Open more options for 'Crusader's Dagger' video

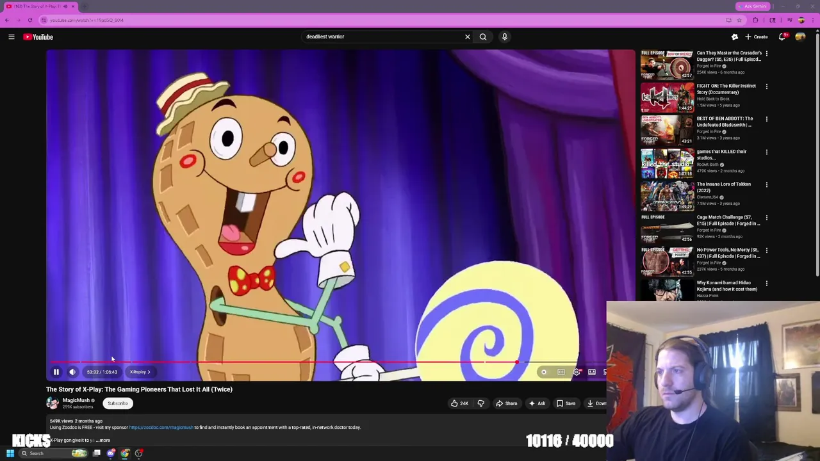click(x=767, y=54)
